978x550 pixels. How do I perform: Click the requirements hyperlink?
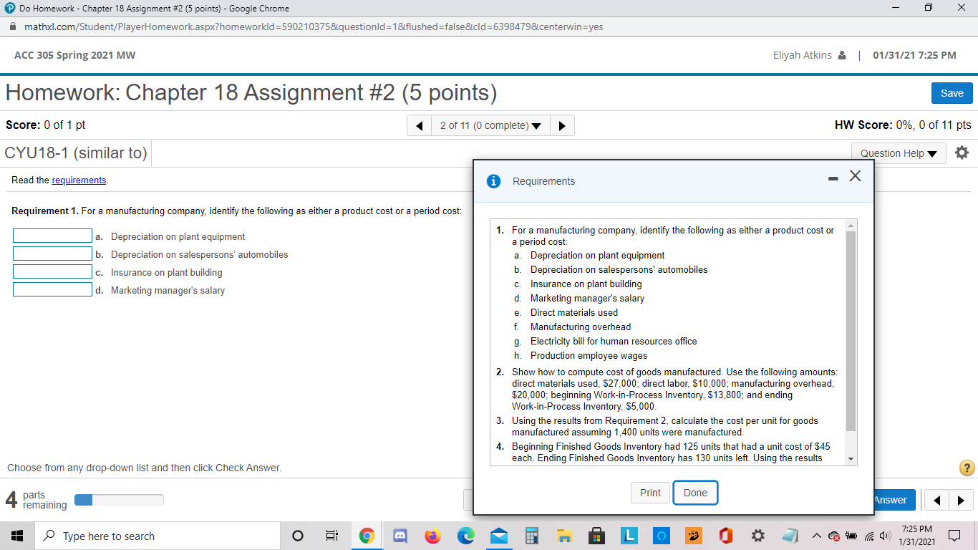(79, 180)
